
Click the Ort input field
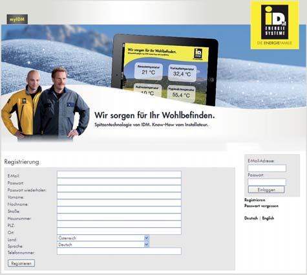119,231
